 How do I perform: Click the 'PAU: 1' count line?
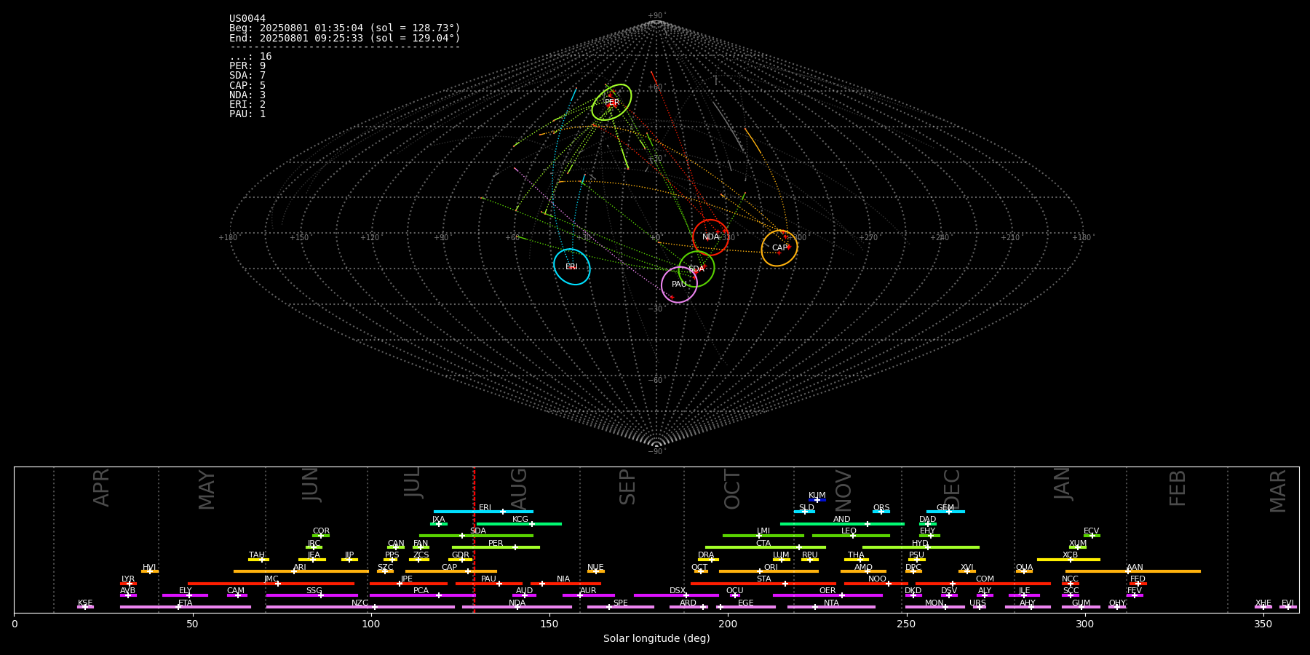pyautogui.click(x=247, y=114)
